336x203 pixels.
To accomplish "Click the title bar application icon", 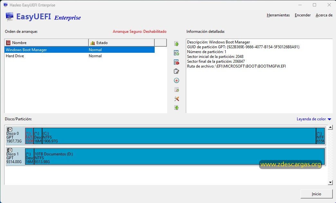I will pyautogui.click(x=5, y=5).
